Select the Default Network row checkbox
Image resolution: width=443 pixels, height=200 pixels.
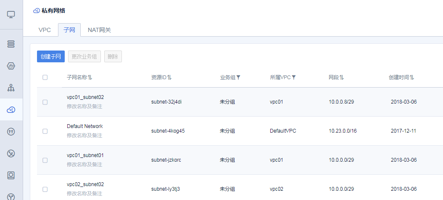click(45, 131)
